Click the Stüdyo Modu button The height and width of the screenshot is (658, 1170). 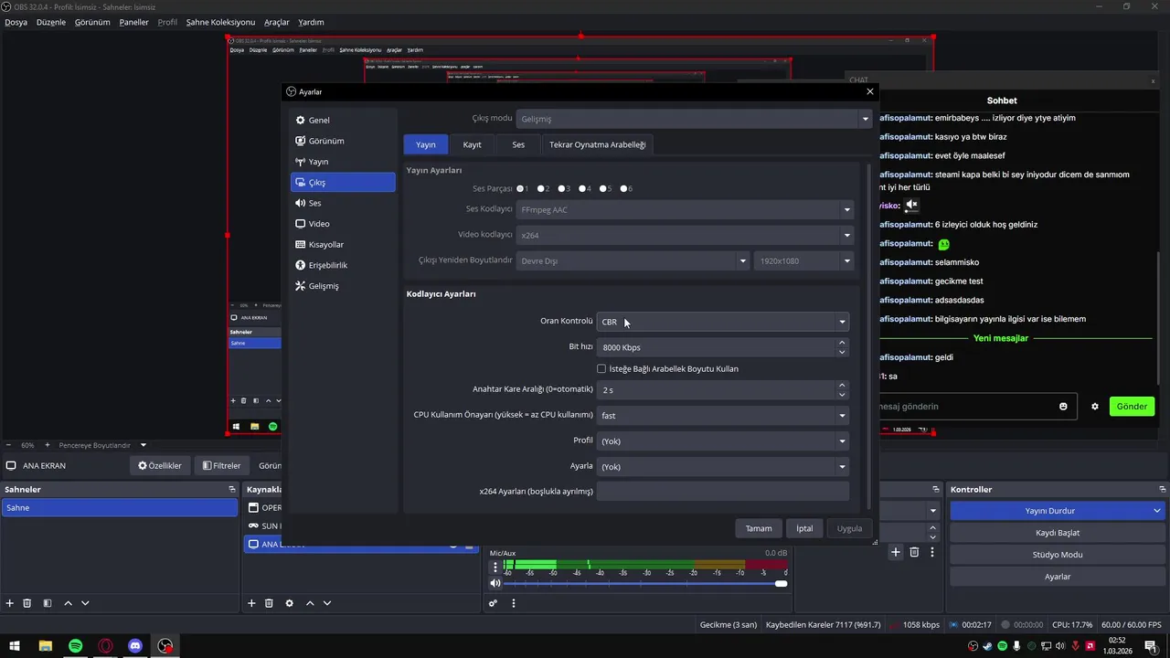click(x=1058, y=555)
